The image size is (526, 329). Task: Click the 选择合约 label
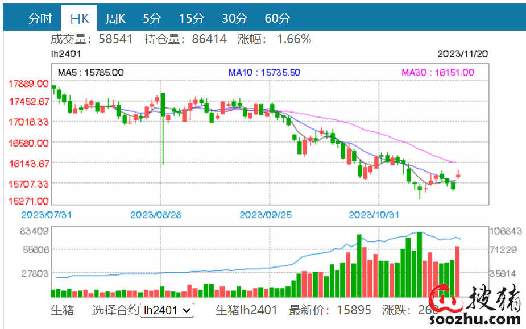point(115,310)
